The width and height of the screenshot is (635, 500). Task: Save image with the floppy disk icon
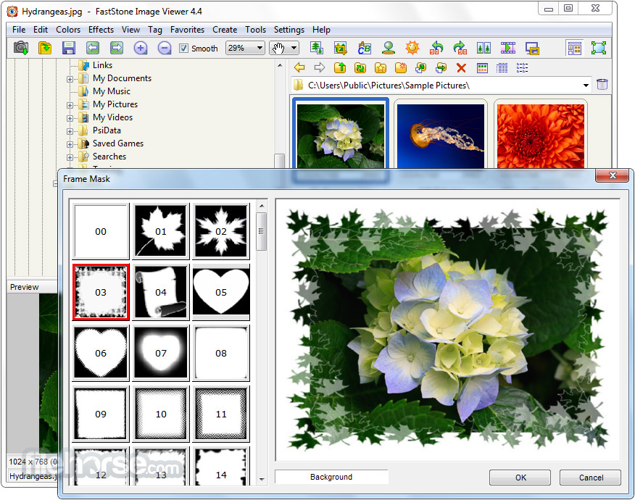(x=69, y=48)
